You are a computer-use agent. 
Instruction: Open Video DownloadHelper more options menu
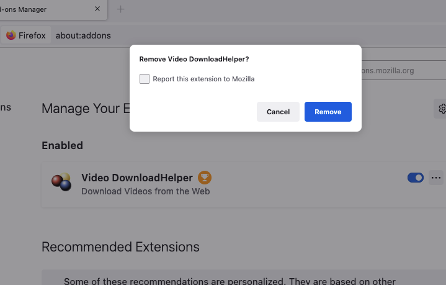tap(436, 178)
